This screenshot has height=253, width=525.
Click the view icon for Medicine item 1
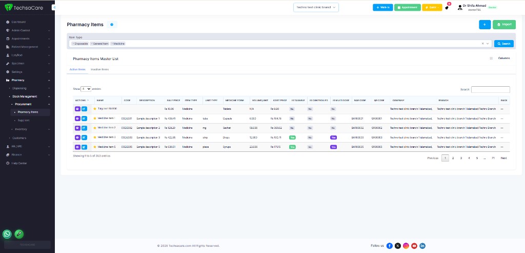(x=77, y=119)
